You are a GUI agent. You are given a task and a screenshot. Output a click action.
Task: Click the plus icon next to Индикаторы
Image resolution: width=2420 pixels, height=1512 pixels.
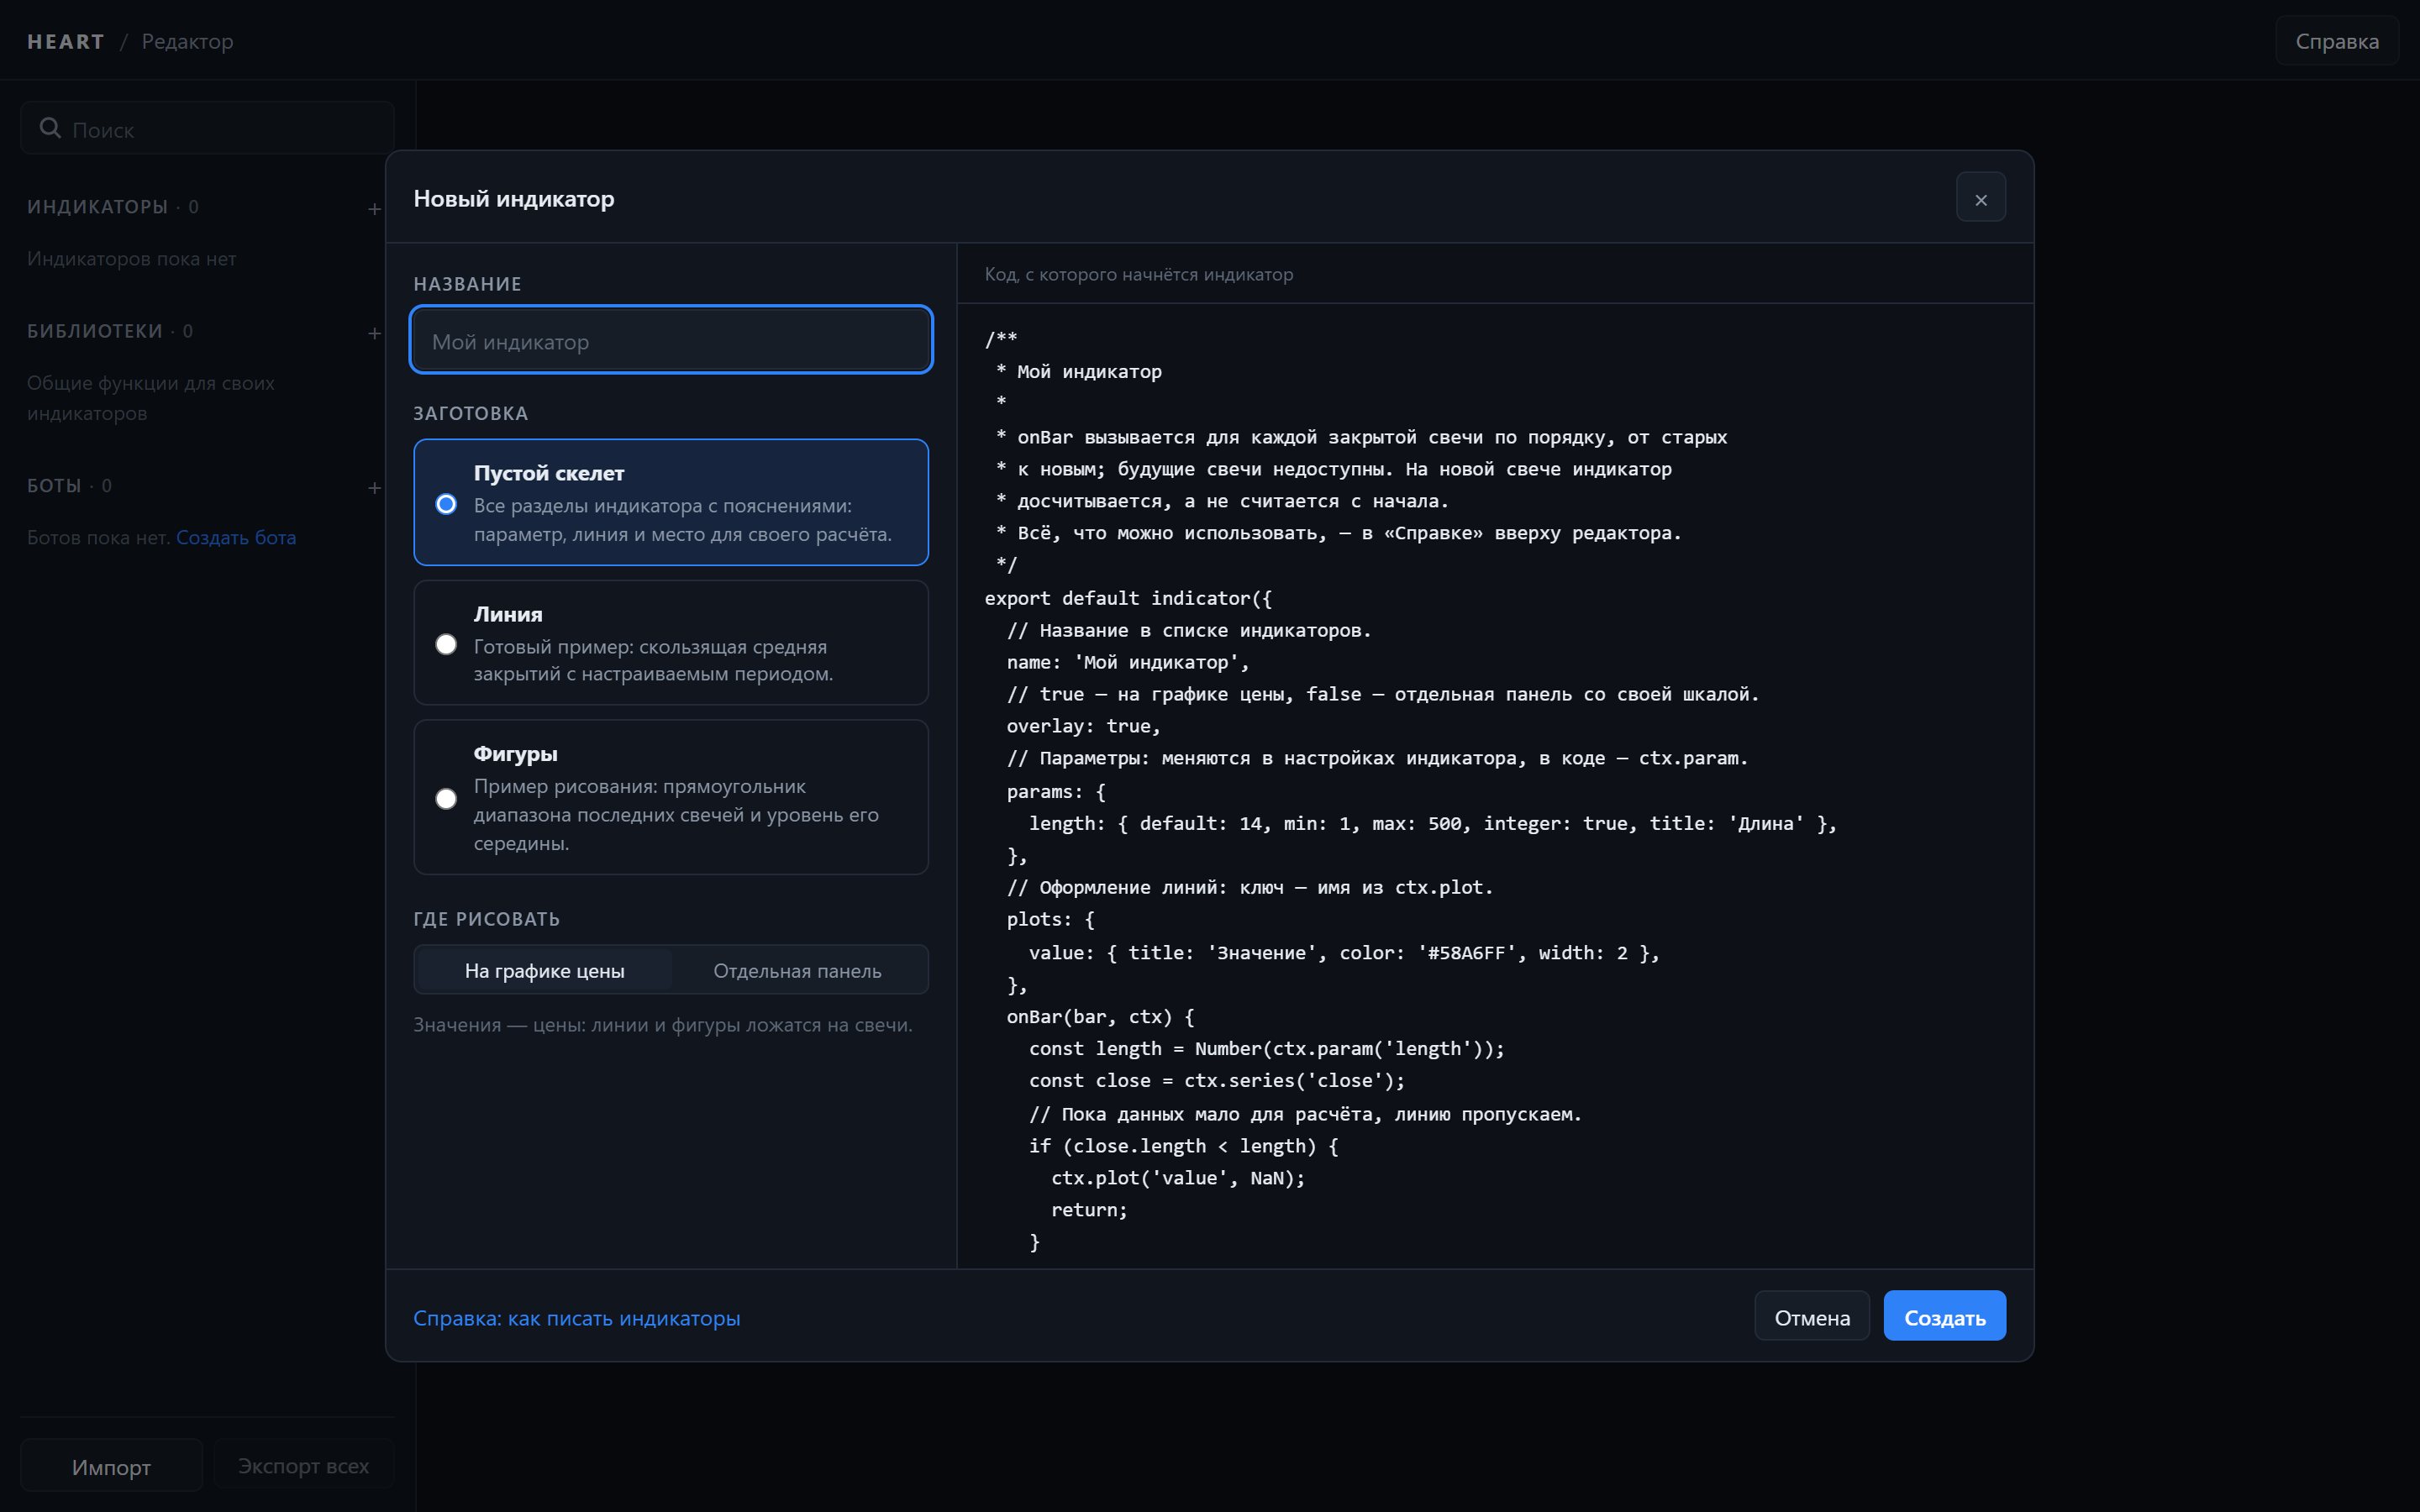pos(374,209)
